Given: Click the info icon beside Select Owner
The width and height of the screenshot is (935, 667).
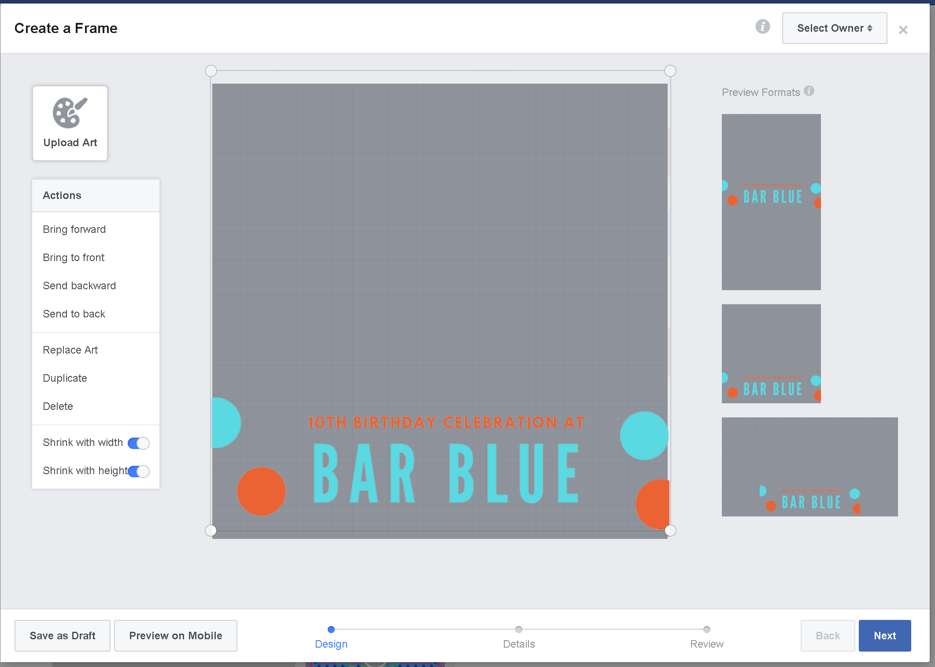Looking at the screenshot, I should pos(762,27).
